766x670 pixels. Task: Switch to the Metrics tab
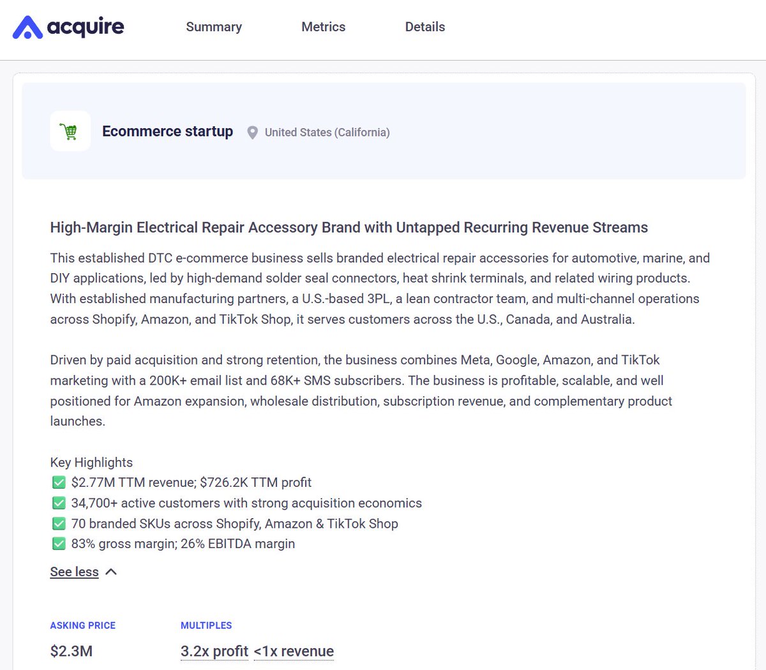coord(324,27)
